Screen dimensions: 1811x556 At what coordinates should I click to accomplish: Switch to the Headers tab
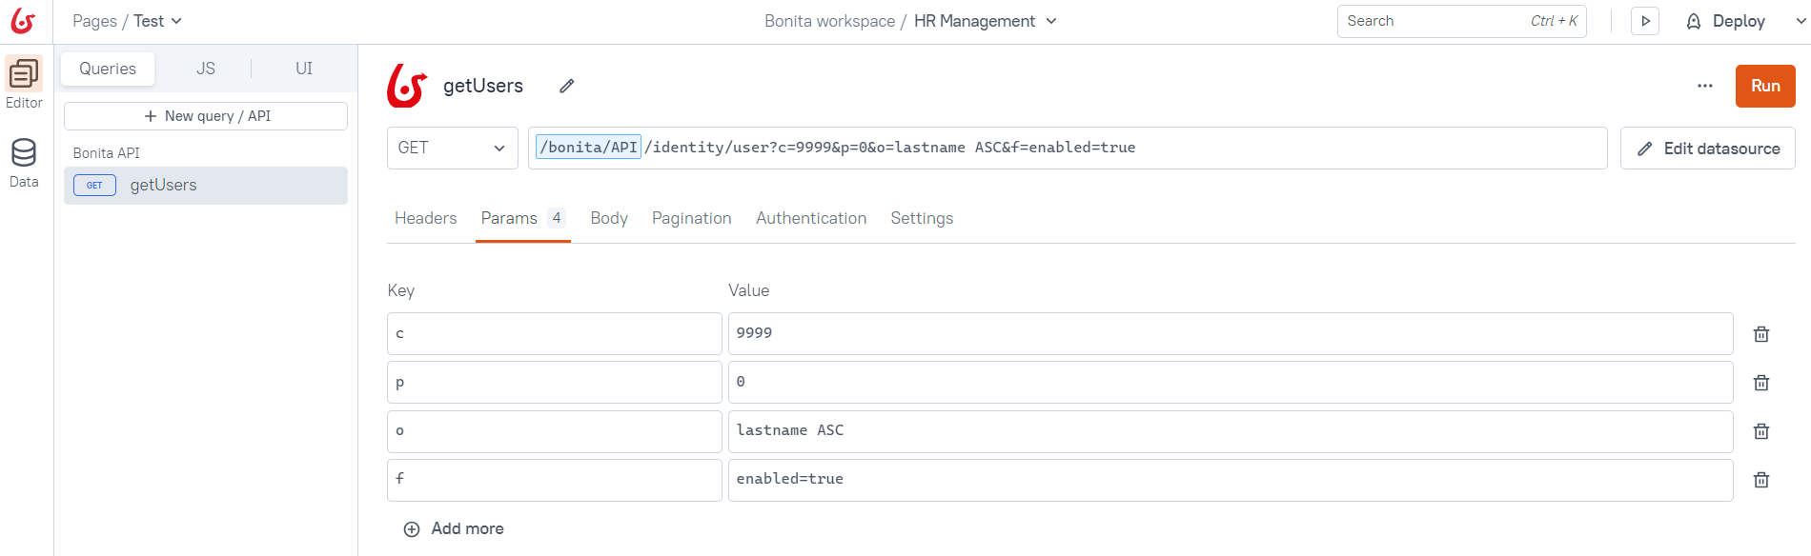point(425,218)
